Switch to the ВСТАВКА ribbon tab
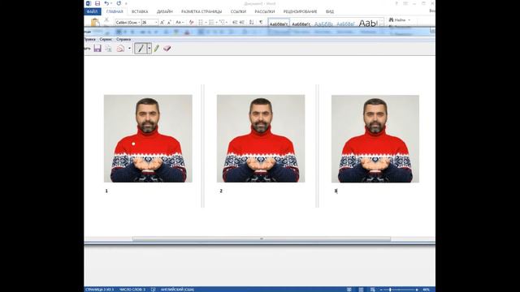 point(140,11)
